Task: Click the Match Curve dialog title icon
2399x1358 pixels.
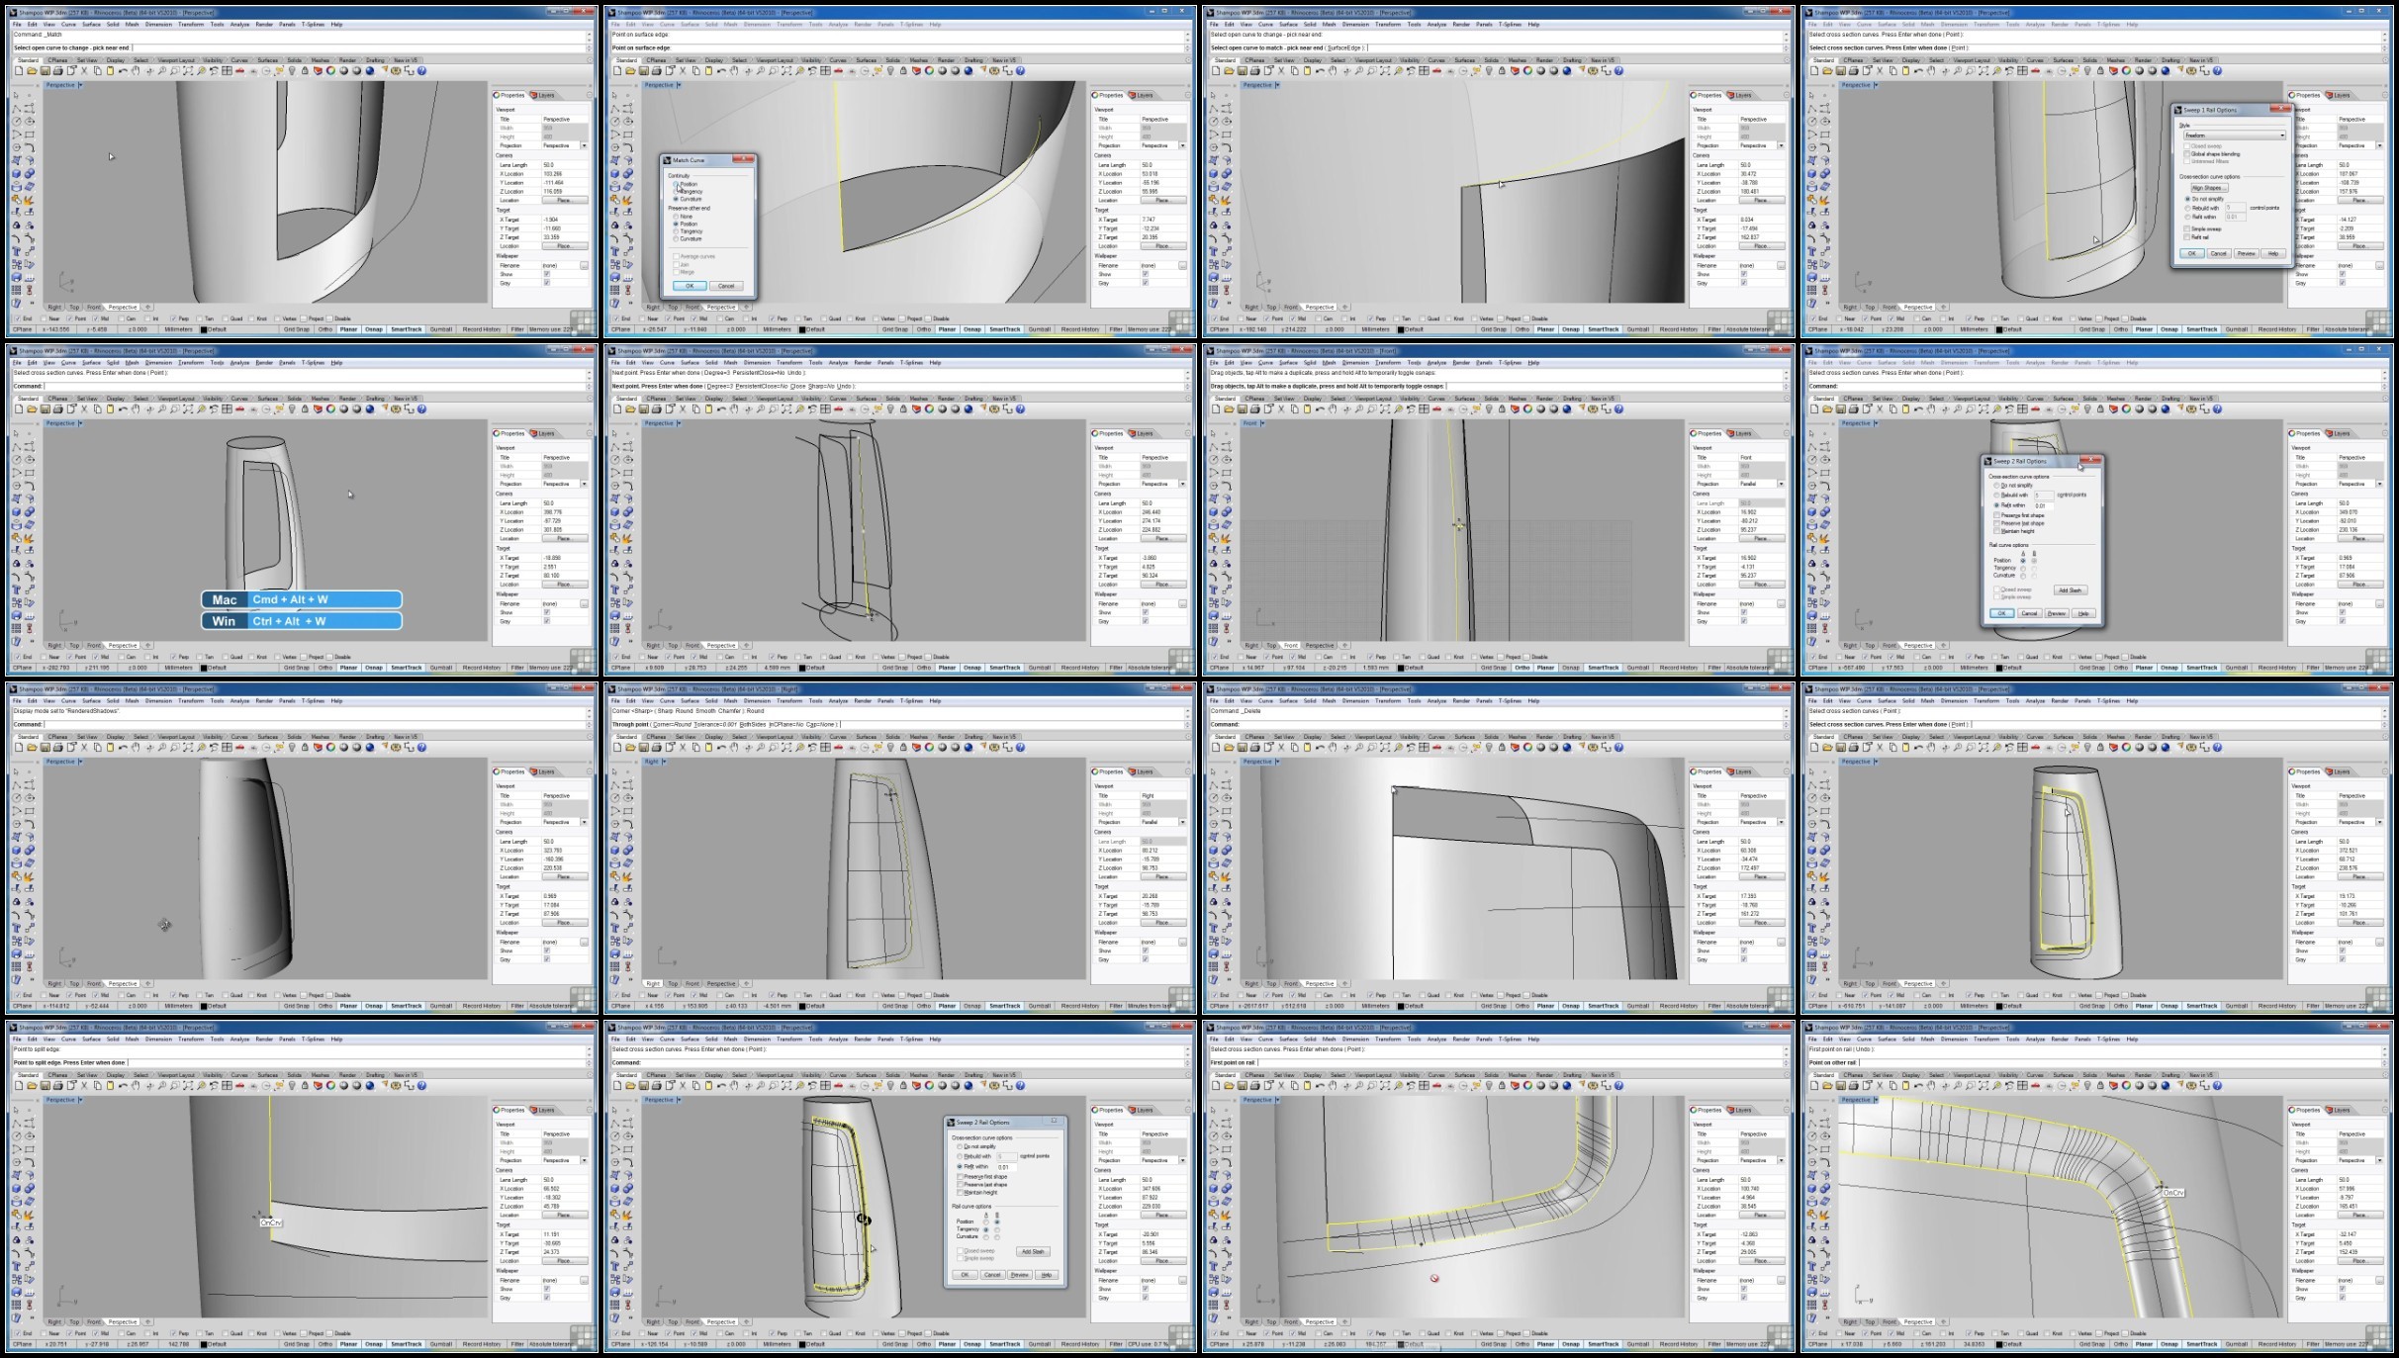Action: click(x=667, y=160)
